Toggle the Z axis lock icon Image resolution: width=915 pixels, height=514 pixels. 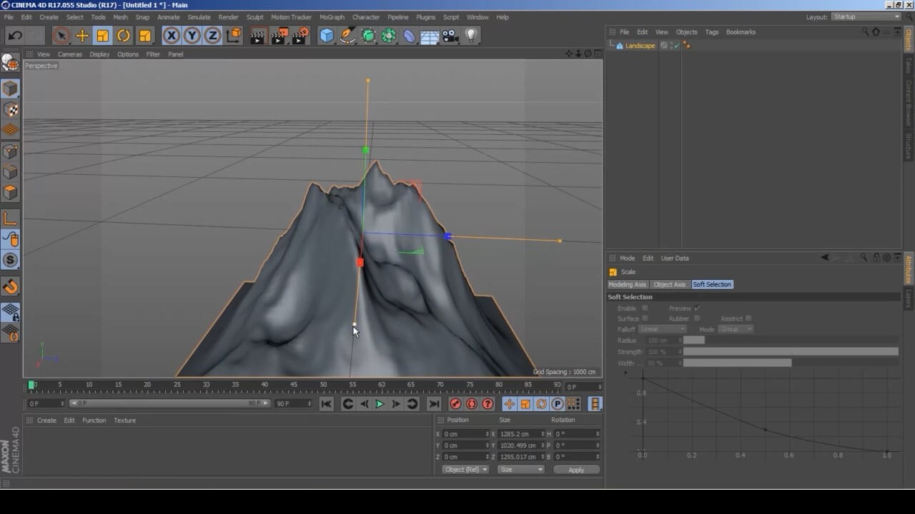tap(212, 35)
